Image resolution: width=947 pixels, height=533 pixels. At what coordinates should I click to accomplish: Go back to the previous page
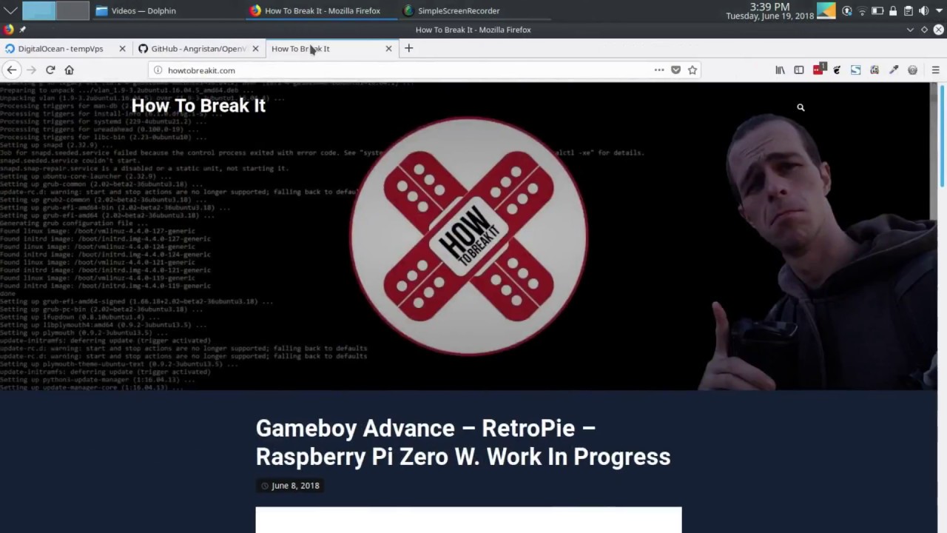[12, 70]
